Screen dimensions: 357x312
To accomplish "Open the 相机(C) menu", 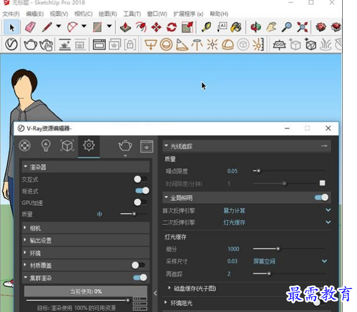I will click(83, 14).
